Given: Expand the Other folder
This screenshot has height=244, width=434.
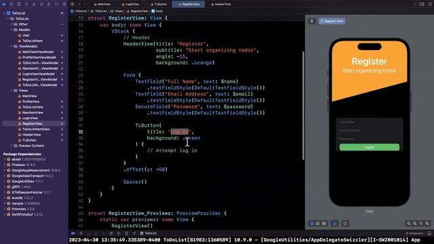Looking at the screenshot, I should tap(12, 24).
